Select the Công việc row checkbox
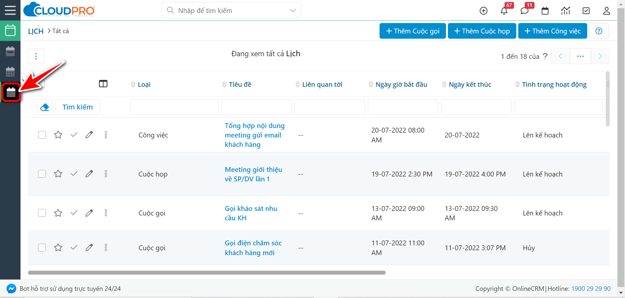The image size is (625, 298). 42,135
